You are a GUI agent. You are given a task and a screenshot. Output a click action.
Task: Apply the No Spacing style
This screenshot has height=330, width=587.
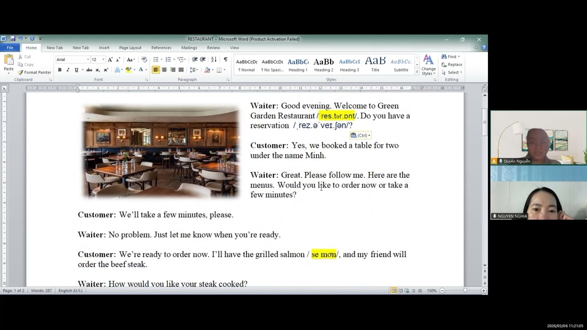pos(272,65)
